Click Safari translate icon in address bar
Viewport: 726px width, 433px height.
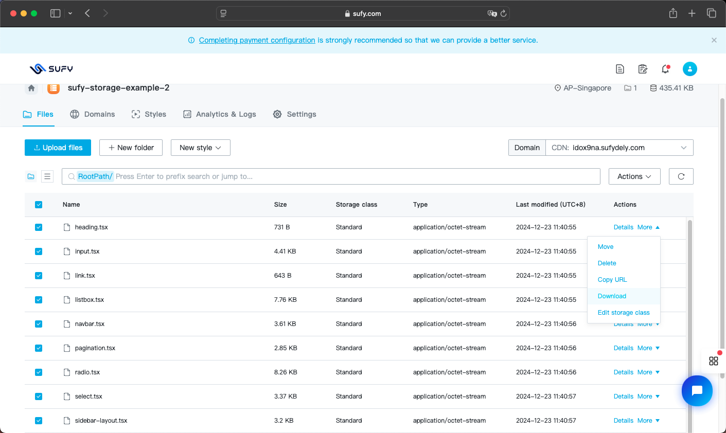coord(492,13)
